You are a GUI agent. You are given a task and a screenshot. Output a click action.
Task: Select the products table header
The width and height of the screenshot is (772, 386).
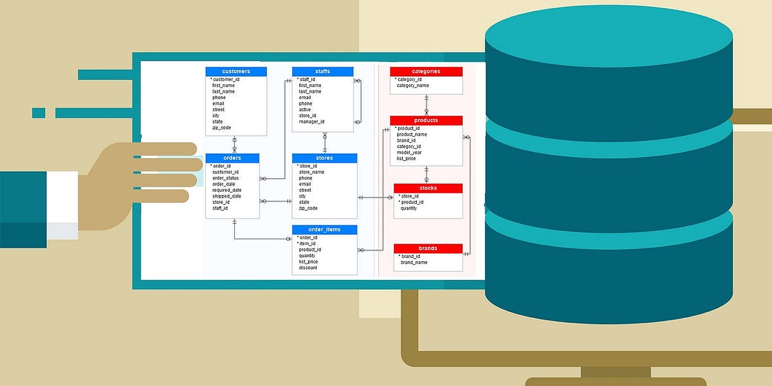(426, 120)
